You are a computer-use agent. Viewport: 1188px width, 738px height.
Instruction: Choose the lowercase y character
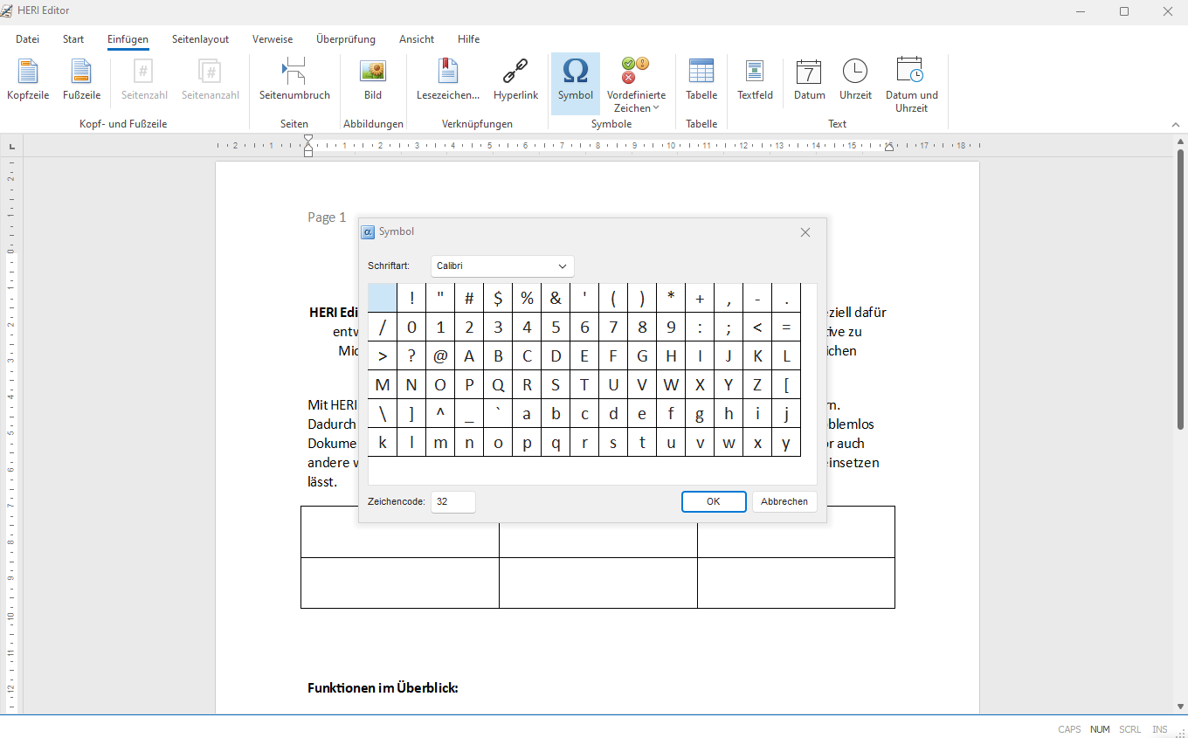[786, 442]
